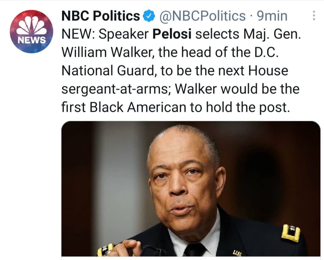This screenshot has width=324, height=260.
Task: Open the attached photo of the general
Action: coord(191,189)
